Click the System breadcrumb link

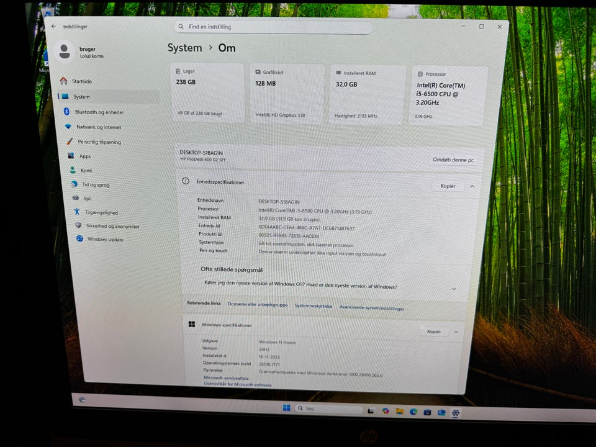point(185,48)
